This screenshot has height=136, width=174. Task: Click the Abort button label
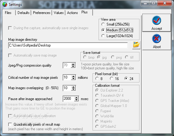[157, 47]
